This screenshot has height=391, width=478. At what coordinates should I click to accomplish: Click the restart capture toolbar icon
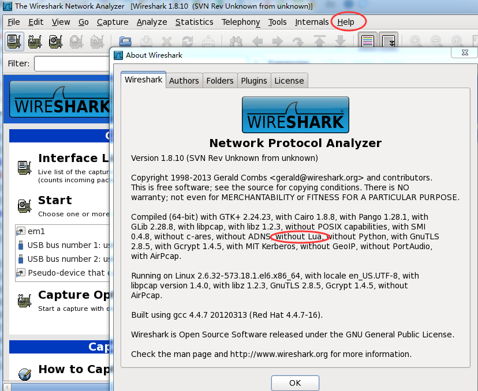tap(97, 41)
